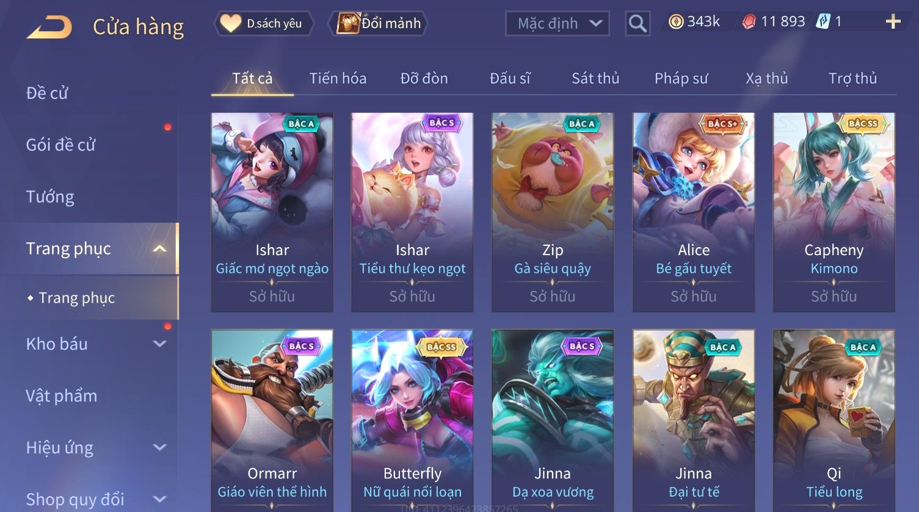Open Gói đề cử in the sidebar
Viewport: 919px width, 512px height.
61,145
